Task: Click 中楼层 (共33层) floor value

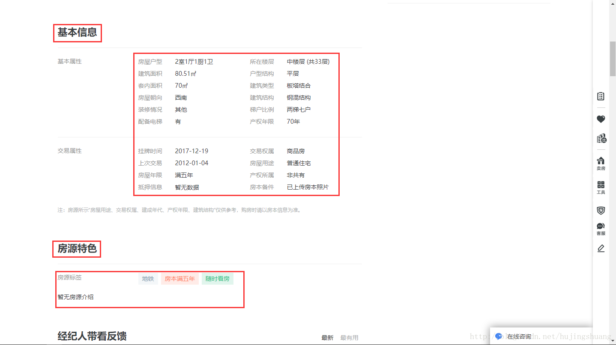Action: [x=308, y=62]
